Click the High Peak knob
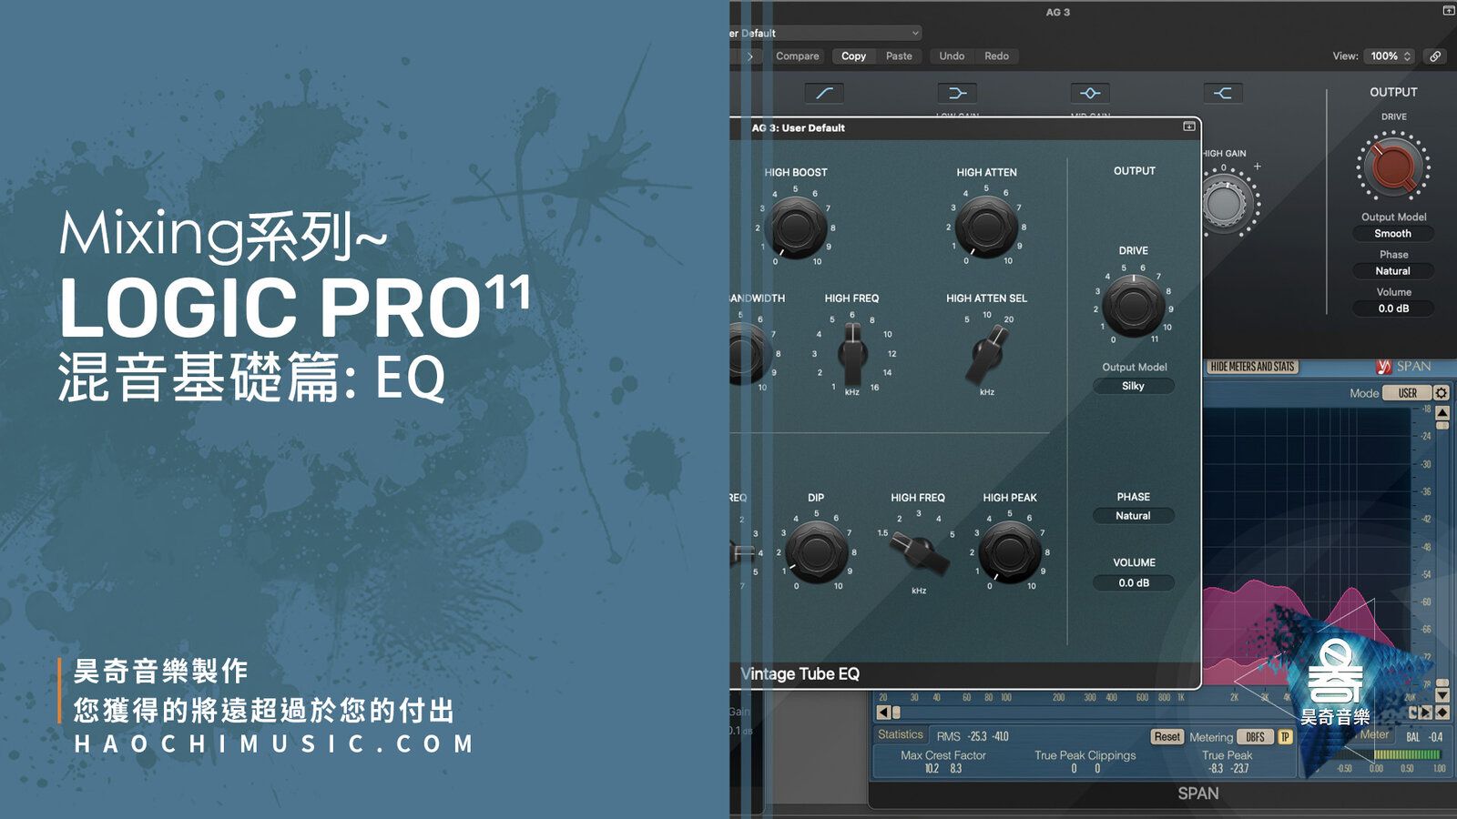 click(1010, 551)
